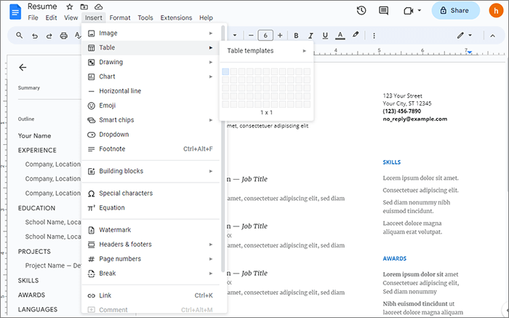This screenshot has width=509, height=318.
Task: Star the Resume document
Action: (70, 7)
